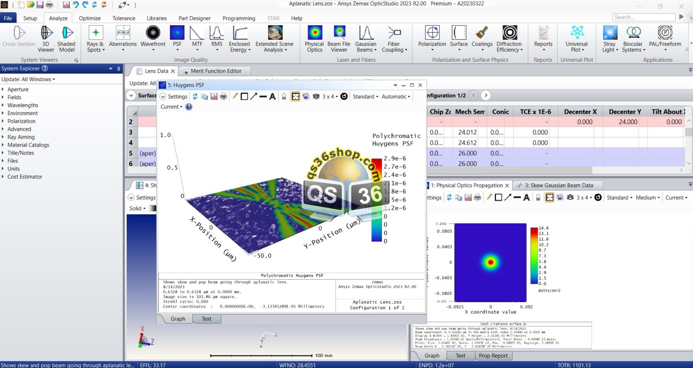Toggle active cursor in Huygens PSF window
The height and width of the screenshot is (368, 693).
296,97
